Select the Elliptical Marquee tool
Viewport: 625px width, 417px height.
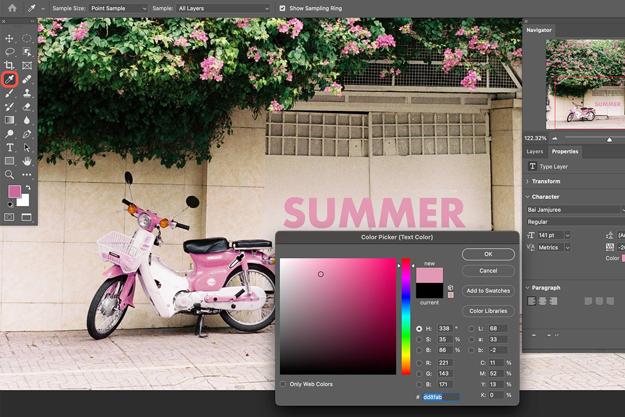click(x=27, y=39)
